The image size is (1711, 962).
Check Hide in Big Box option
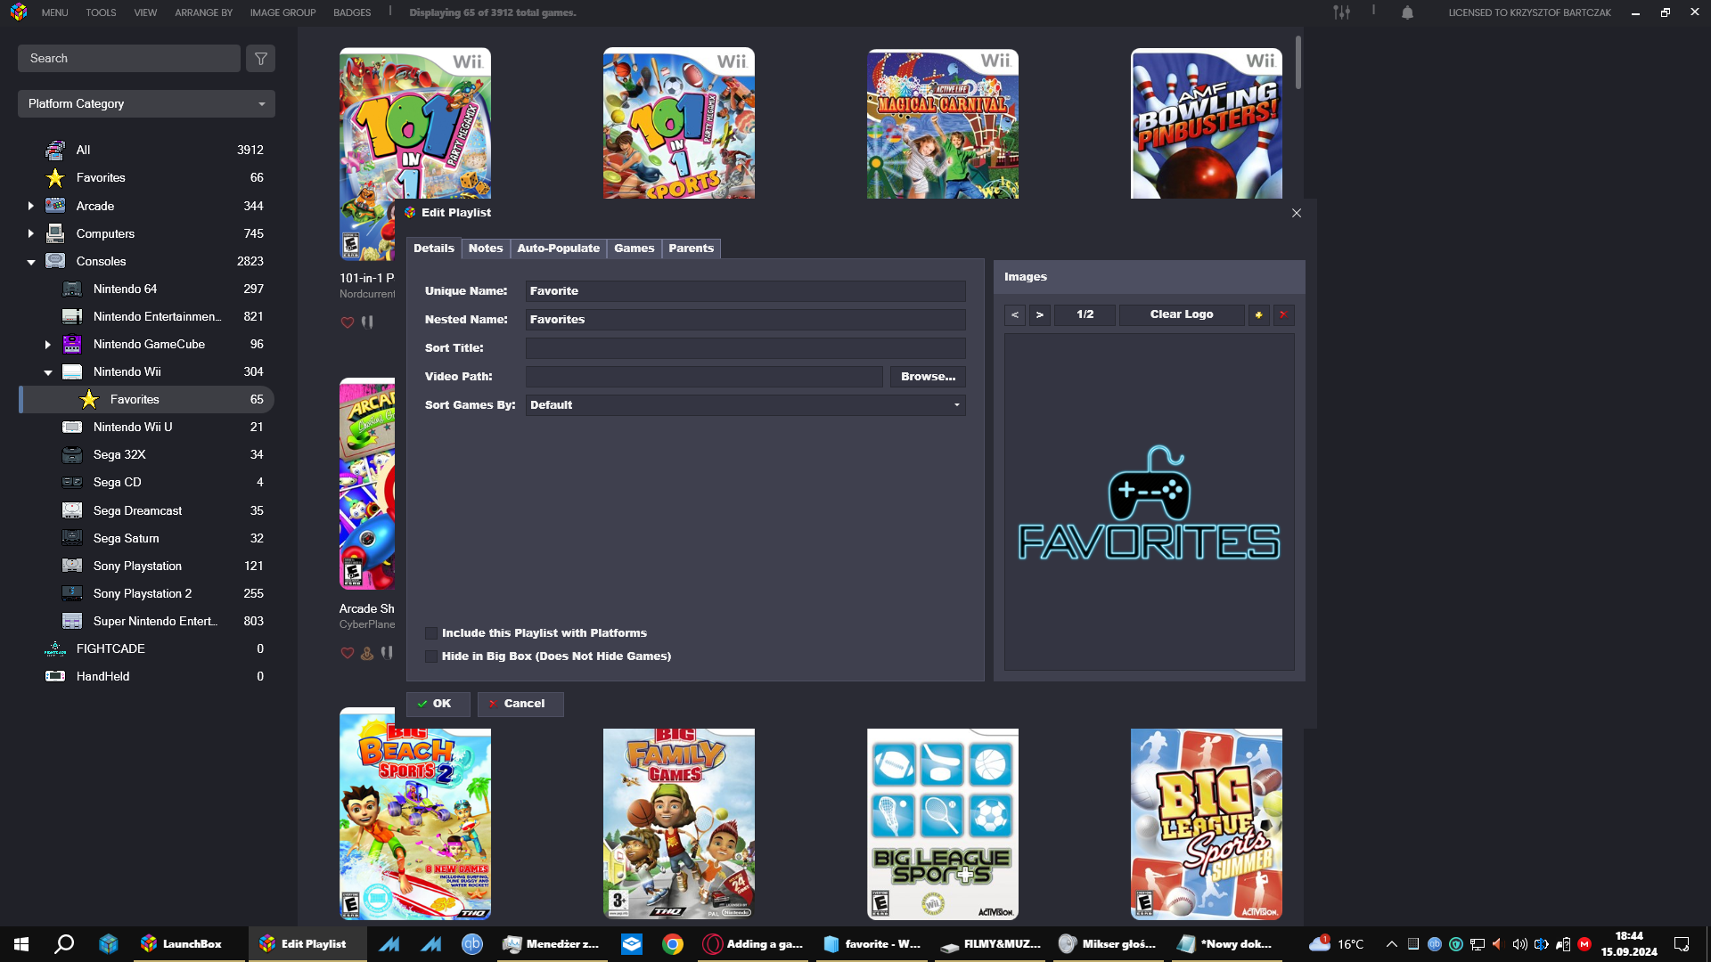(431, 656)
